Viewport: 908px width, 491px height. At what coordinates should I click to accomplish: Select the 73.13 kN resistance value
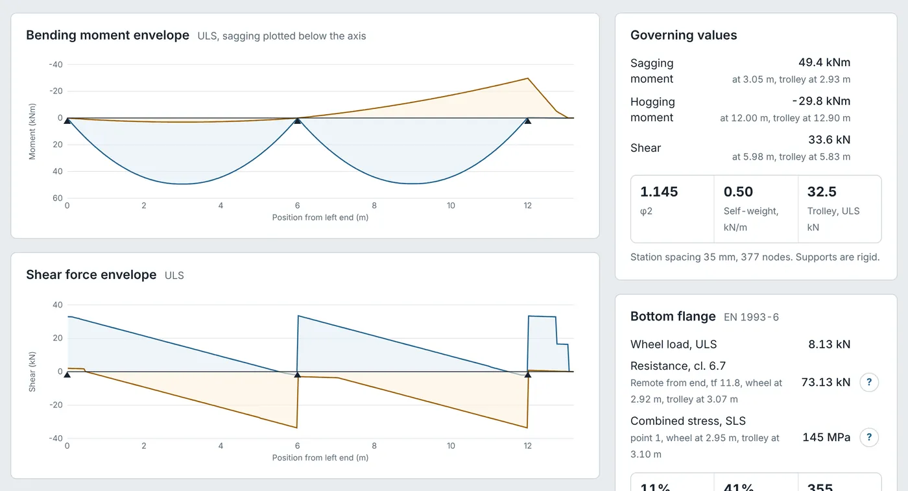tap(826, 382)
